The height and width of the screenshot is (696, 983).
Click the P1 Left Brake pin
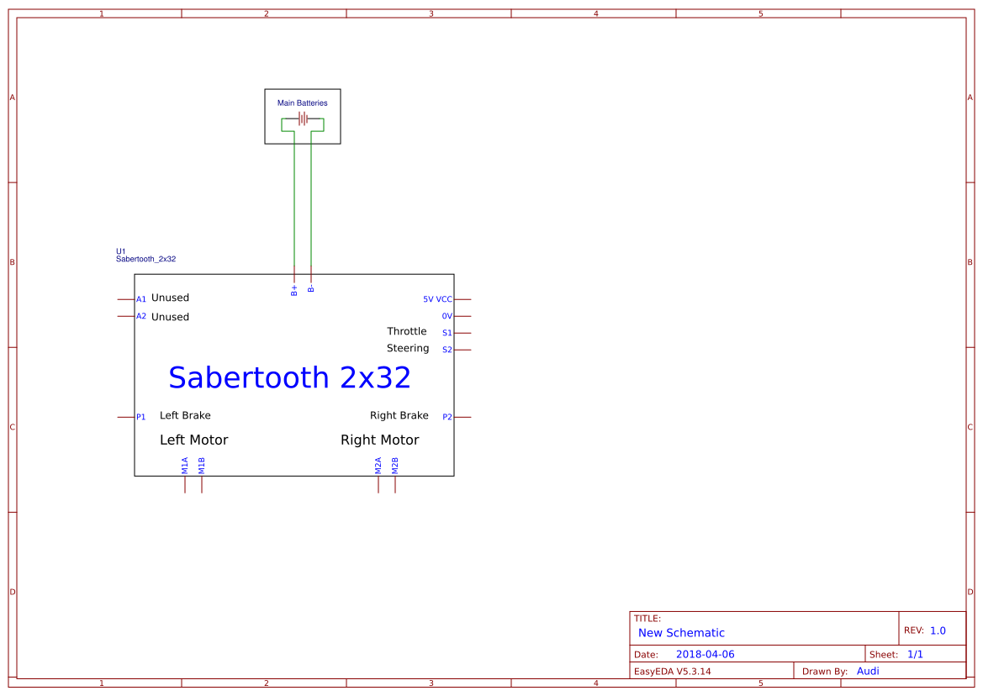coord(140,417)
